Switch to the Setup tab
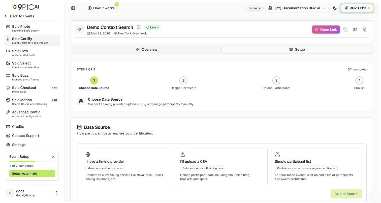This screenshot has height=203, width=381. coord(297,49)
